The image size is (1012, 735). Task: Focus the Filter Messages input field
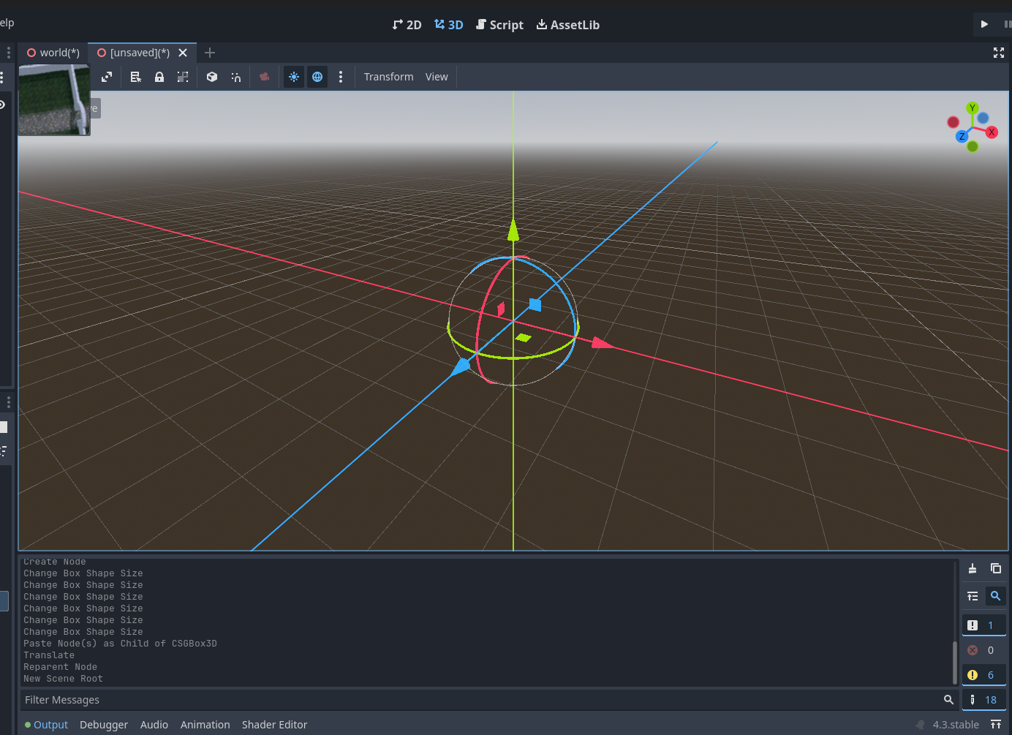[489, 700]
